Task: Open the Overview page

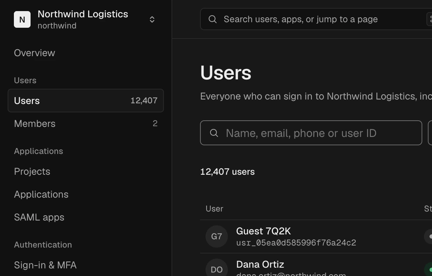Action: point(34,53)
